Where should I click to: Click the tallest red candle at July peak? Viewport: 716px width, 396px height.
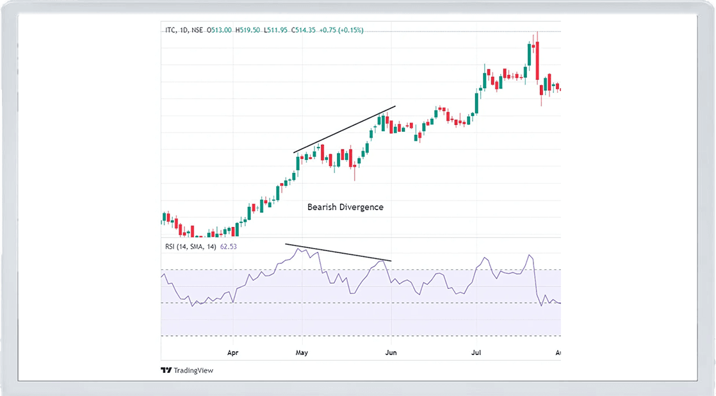click(537, 61)
